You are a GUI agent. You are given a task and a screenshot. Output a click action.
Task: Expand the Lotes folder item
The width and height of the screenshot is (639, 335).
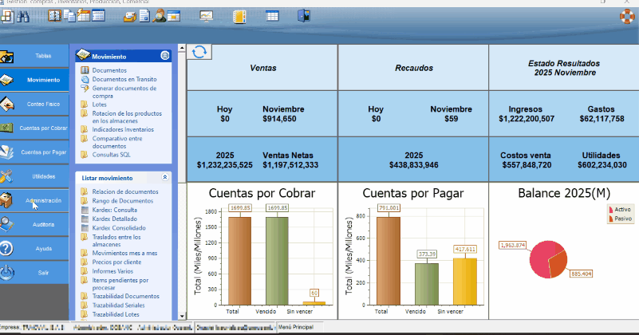99,104
